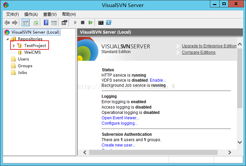The image size is (246, 166).
Task: Open the Users folder node
Action: pyautogui.click(x=23, y=59)
